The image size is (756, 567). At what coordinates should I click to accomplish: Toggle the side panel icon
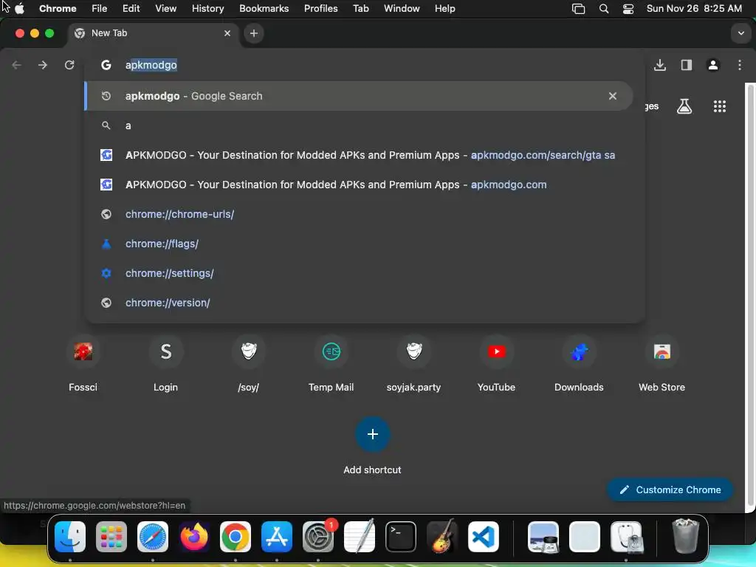(x=687, y=65)
